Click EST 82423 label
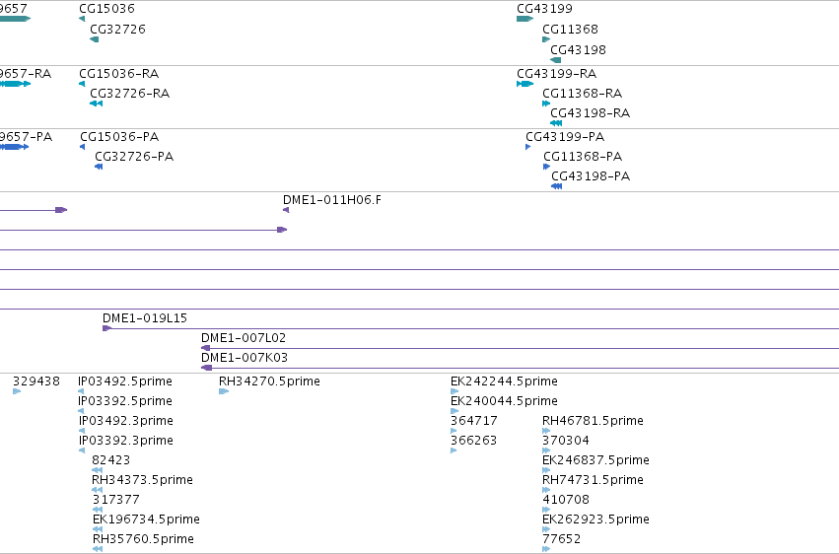 110,460
